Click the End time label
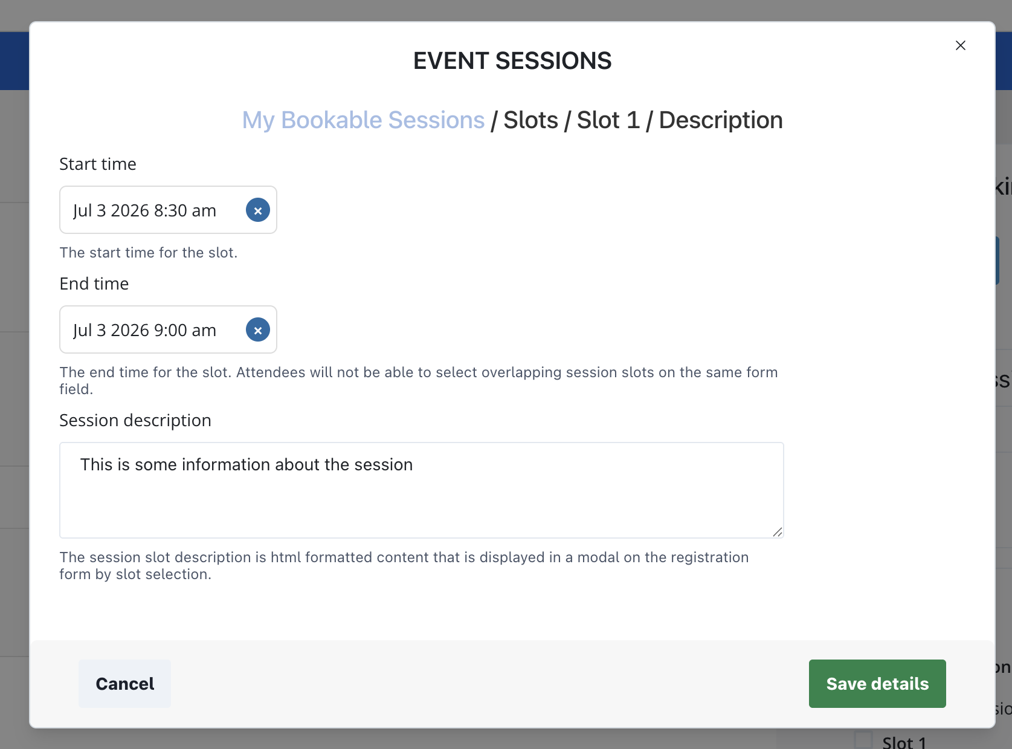1012x749 pixels. point(94,284)
